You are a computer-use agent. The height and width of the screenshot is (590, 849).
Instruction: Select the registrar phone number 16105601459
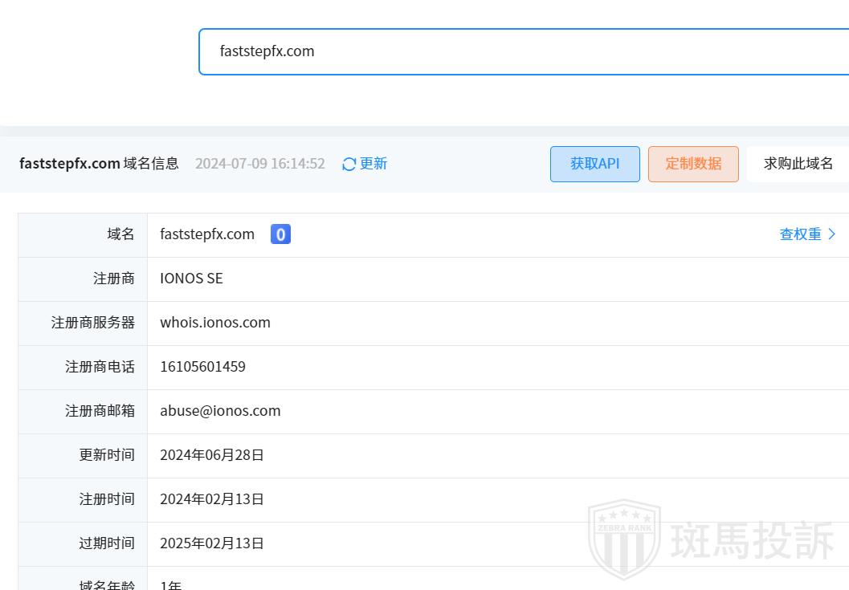coord(202,367)
